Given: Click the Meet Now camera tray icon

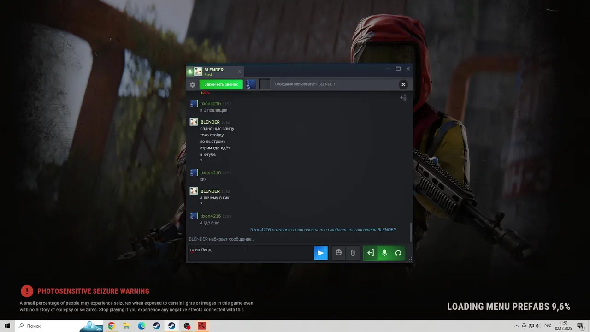Looking at the screenshot, I should (524, 326).
